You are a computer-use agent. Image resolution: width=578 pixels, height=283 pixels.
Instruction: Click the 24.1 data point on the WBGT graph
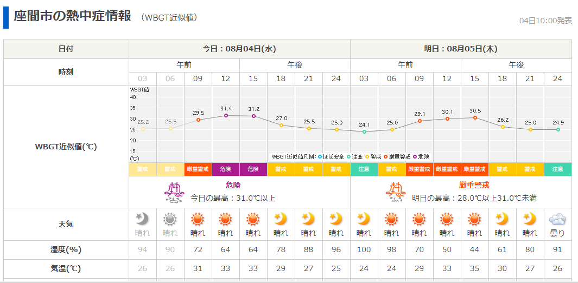tap(364, 131)
